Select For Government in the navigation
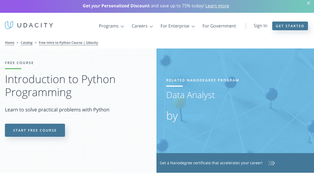Viewport: 314px width, 176px height. coord(219,26)
